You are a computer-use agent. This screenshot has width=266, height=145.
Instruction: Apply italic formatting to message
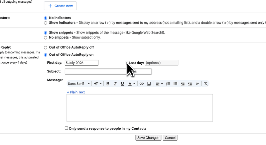point(115,84)
